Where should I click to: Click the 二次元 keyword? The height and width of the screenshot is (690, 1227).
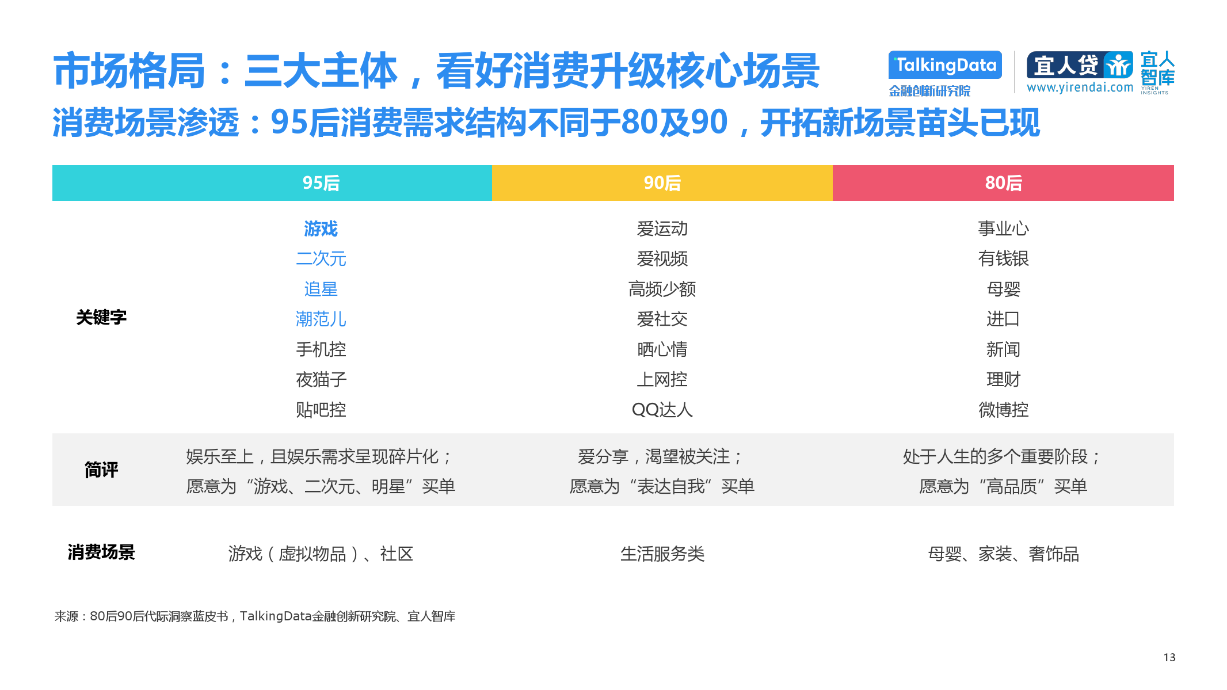321,259
